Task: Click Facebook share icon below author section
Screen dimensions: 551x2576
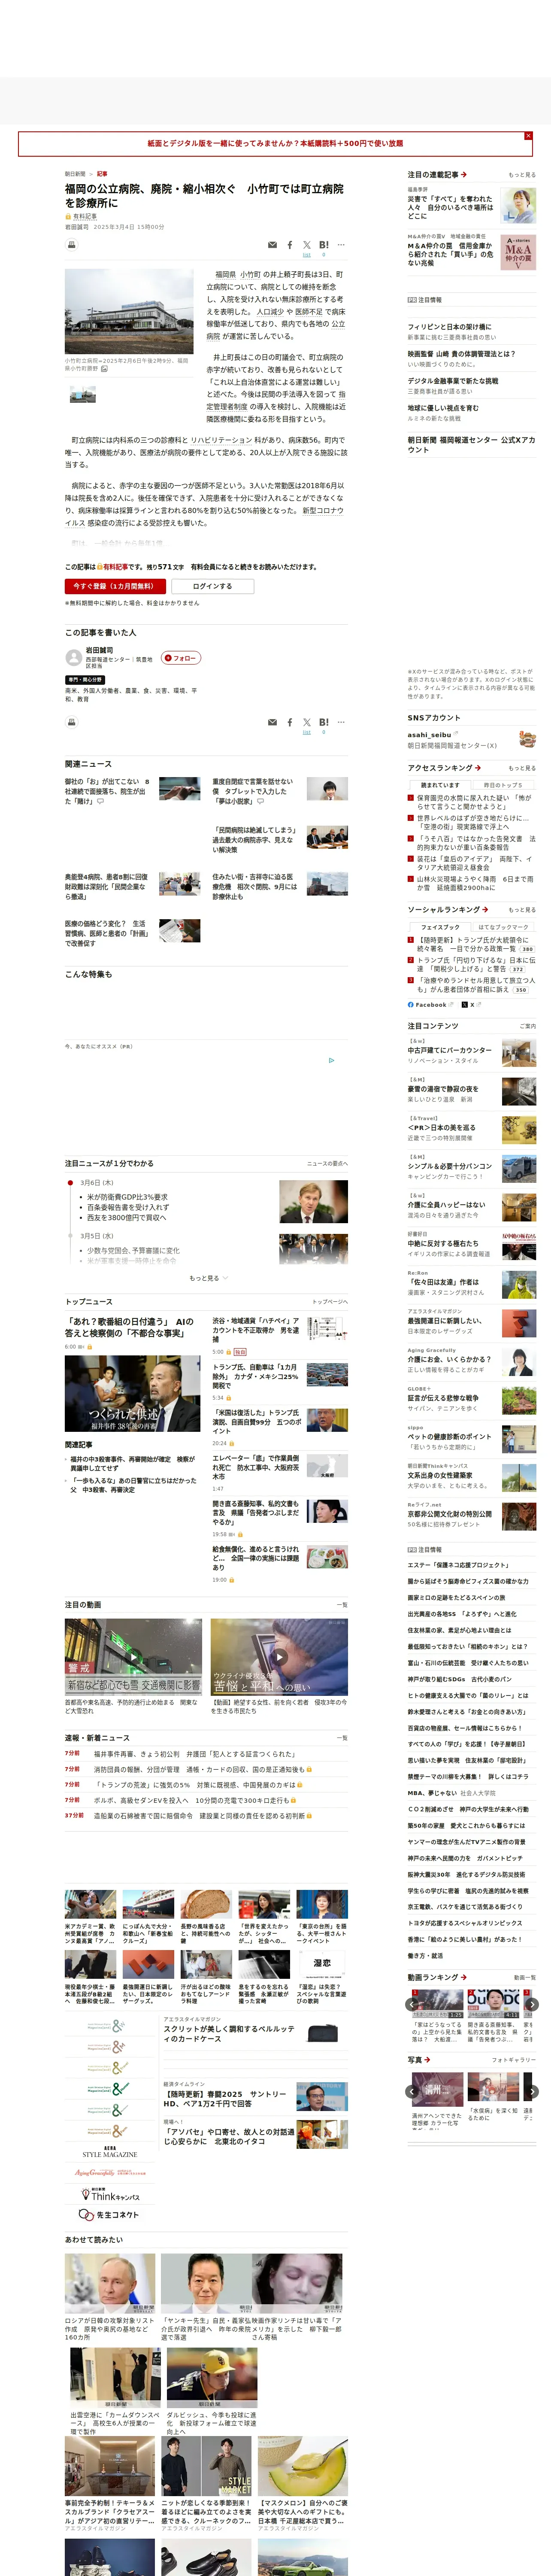Action: coord(290,722)
